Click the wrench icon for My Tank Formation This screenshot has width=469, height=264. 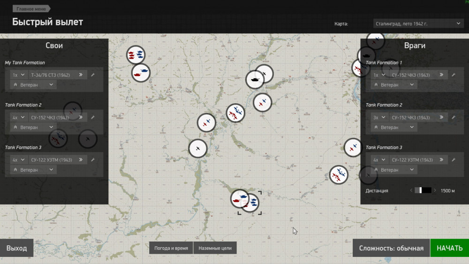(x=93, y=75)
